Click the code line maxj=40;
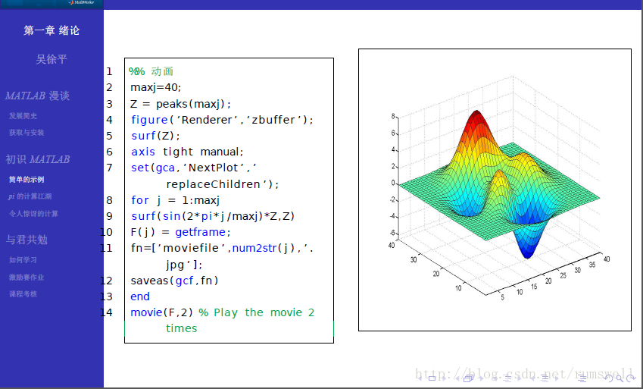The width and height of the screenshot is (643, 389). [156, 87]
